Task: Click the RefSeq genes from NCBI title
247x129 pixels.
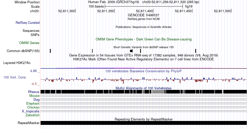Action: coord(144,19)
